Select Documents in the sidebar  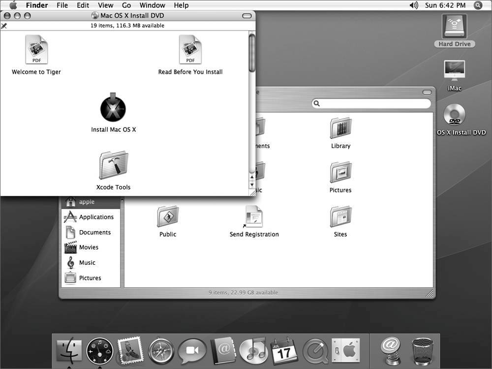[x=91, y=232]
